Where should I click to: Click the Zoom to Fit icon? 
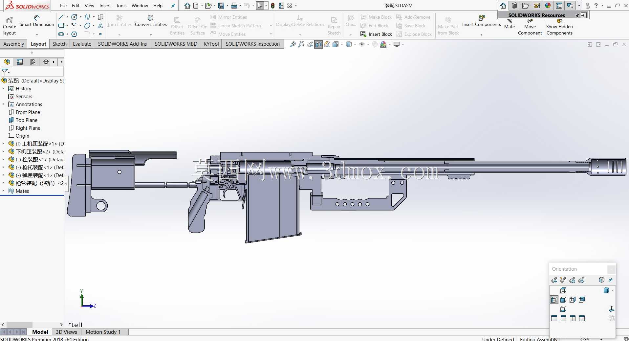tap(293, 44)
